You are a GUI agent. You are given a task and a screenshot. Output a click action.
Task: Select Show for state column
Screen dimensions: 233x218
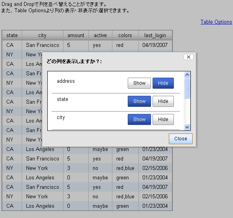tap(139, 101)
